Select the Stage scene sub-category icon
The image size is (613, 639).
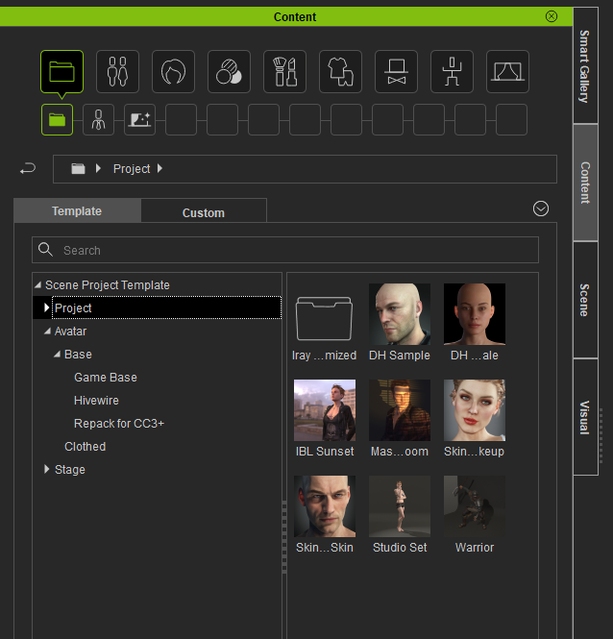[140, 120]
